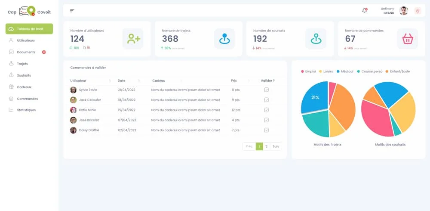Click Daisy Drathé's avatar photo
This screenshot has height=211, width=430.
tap(73, 130)
